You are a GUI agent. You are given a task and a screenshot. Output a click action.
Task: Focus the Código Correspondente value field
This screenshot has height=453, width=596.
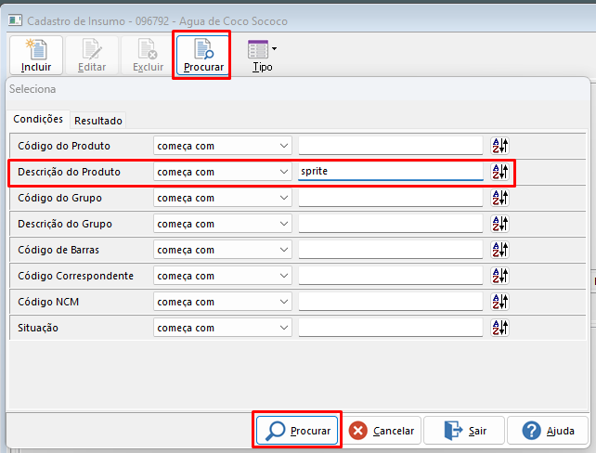(x=391, y=276)
